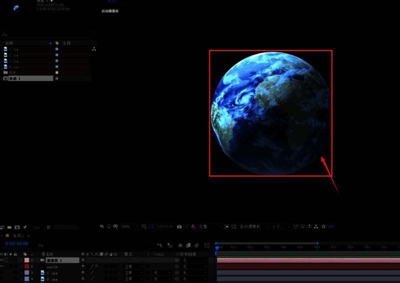The image size is (400, 283).
Task: Click the red label swatch of earth layer
Action: pos(27,267)
